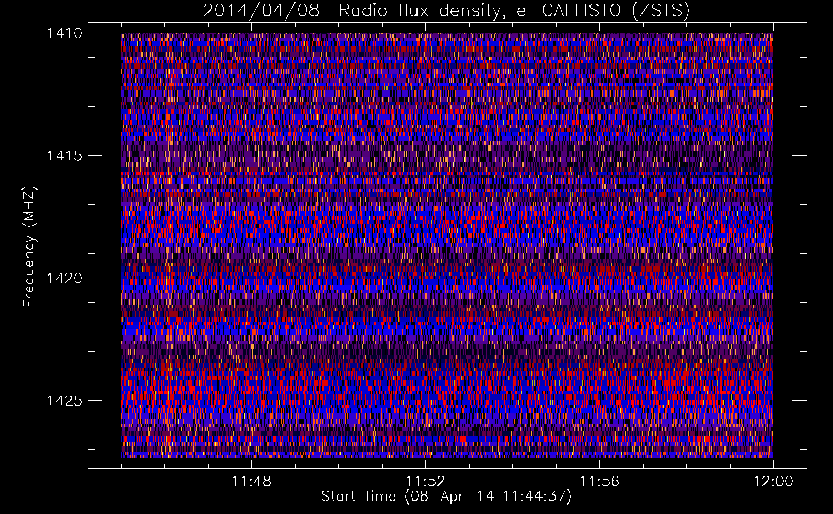This screenshot has height=514, width=833.
Task: Click the plot title '2014/04/08 Radio flux density, e-CALLISTO (ZSTS)'
Action: 446,11
